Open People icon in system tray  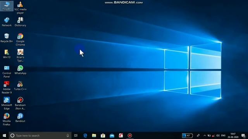pos(198,136)
